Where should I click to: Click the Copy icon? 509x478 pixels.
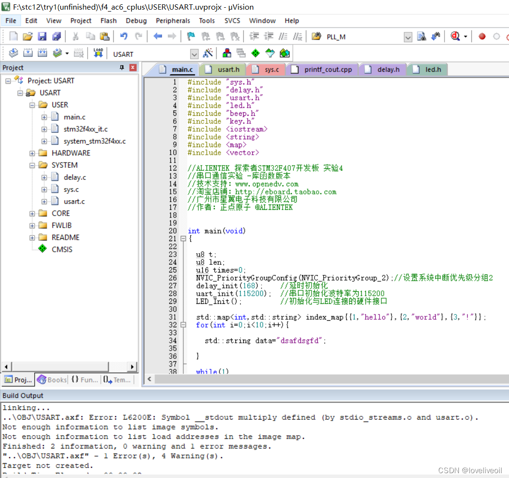(90, 37)
